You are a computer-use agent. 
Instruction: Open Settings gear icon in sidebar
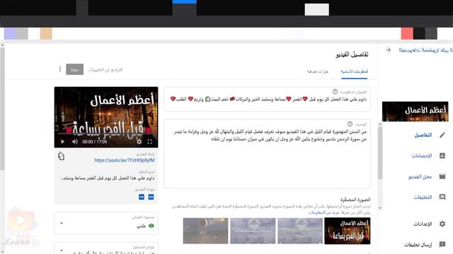[x=442, y=224]
